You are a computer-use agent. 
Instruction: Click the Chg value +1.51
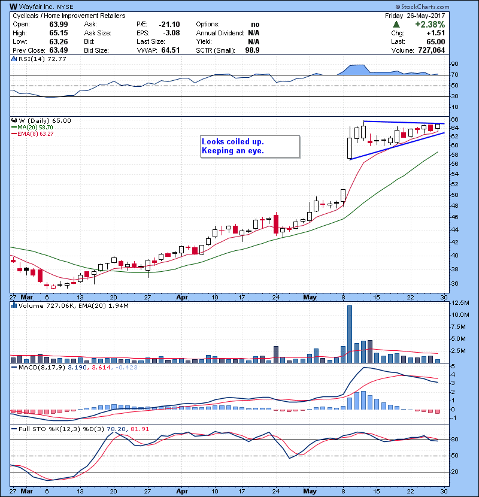point(435,33)
